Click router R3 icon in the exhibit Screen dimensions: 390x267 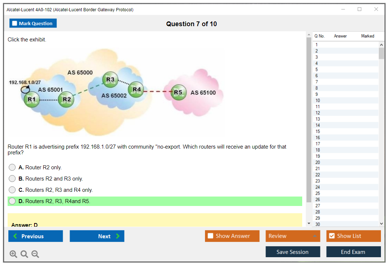[110, 80]
